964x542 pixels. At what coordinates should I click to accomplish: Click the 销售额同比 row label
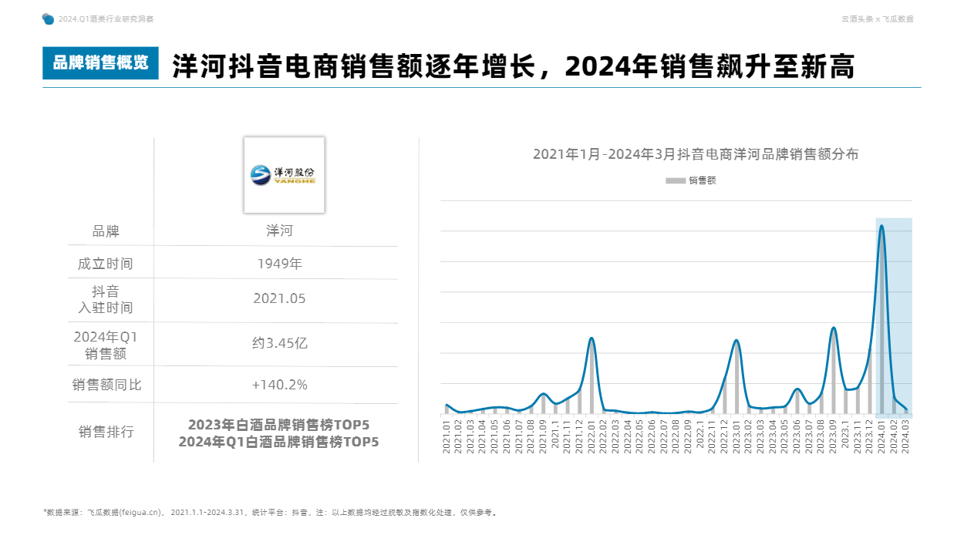106,385
